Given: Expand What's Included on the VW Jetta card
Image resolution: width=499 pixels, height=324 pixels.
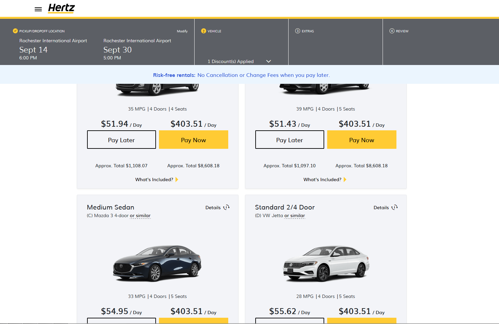Looking at the screenshot, I should pyautogui.click(x=325, y=179).
